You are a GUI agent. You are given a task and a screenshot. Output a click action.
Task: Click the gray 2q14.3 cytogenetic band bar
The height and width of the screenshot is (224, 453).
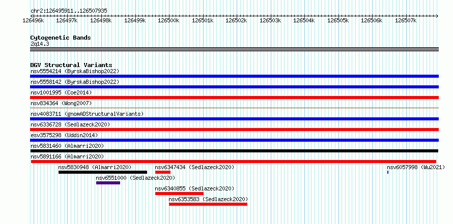pyautogui.click(x=234, y=49)
